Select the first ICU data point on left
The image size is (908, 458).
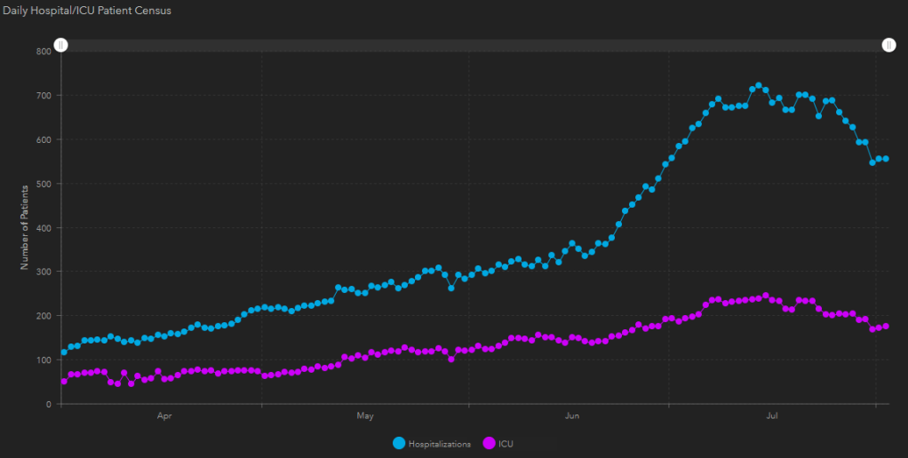pyautogui.click(x=64, y=381)
